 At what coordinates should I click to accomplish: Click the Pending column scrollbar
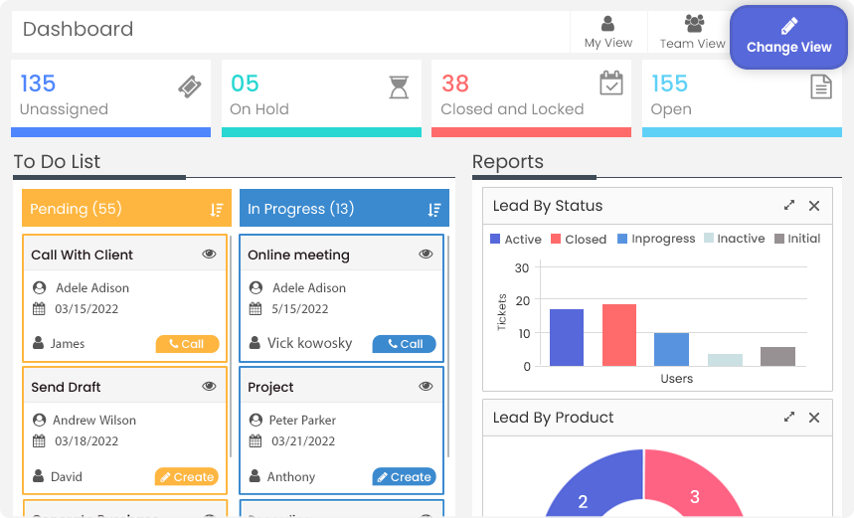(x=231, y=346)
